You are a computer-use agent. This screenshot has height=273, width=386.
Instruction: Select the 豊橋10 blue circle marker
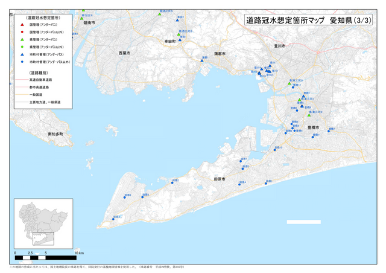tap(275, 150)
